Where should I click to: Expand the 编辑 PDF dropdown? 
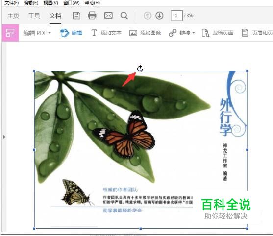[37, 33]
